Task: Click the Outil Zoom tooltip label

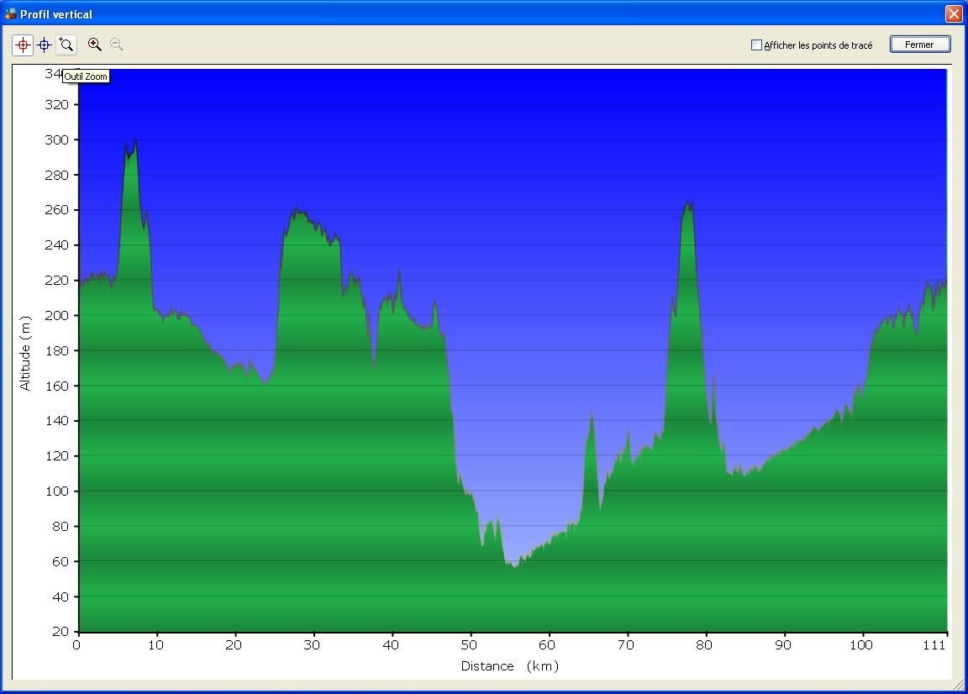Action: click(86, 76)
